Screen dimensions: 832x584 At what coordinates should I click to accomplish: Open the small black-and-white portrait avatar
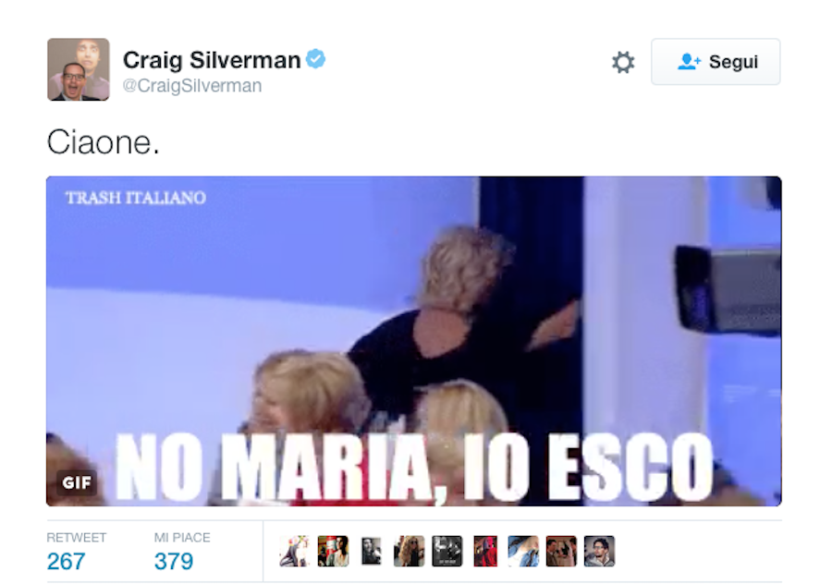tap(371, 551)
